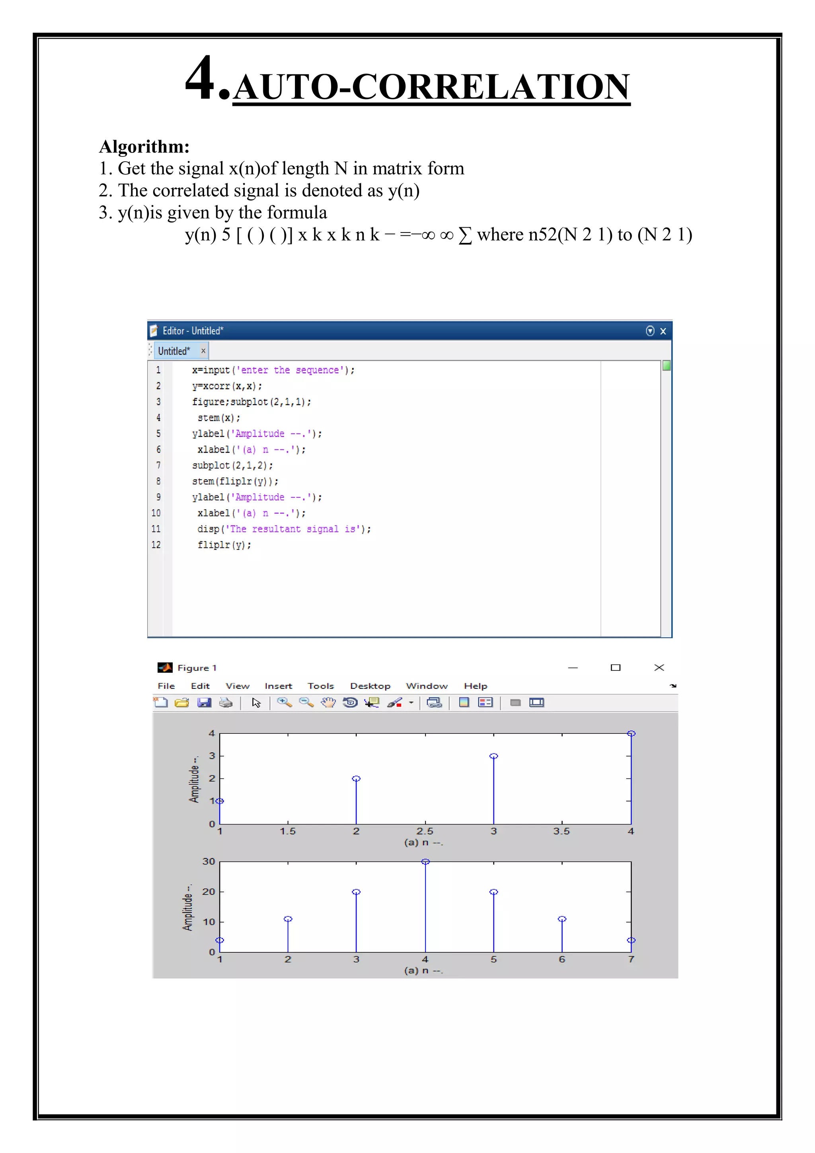Toggle the Data Cursor tool
The height and width of the screenshot is (1153, 815).
[372, 702]
